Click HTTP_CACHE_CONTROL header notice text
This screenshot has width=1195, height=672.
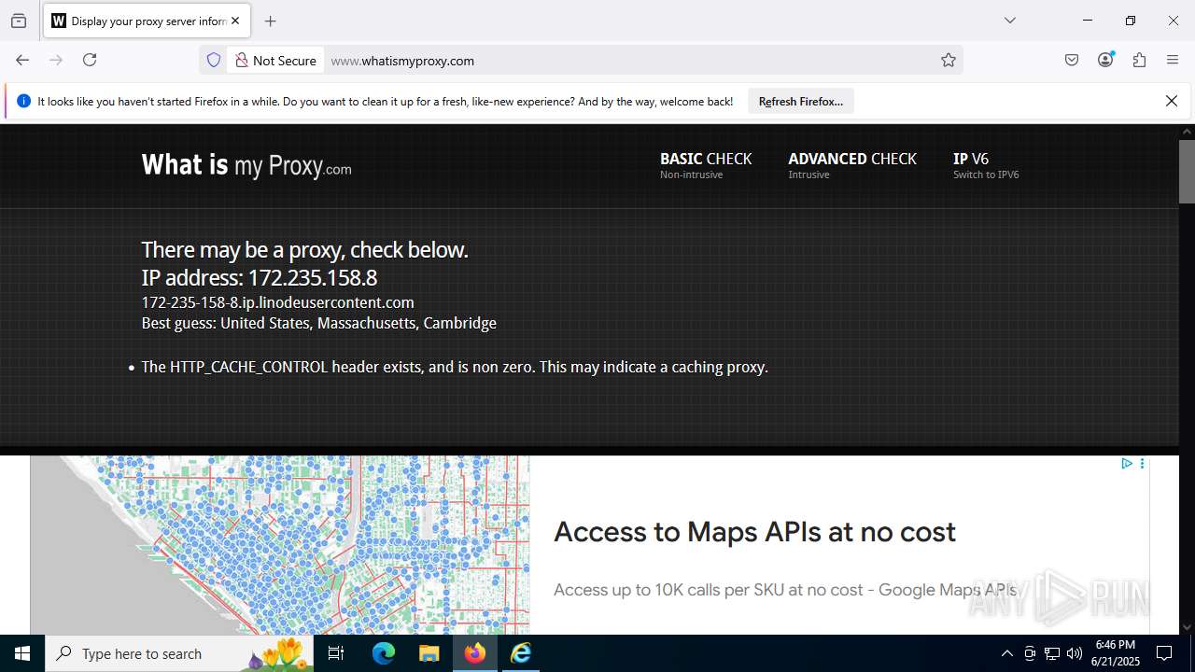coord(455,367)
